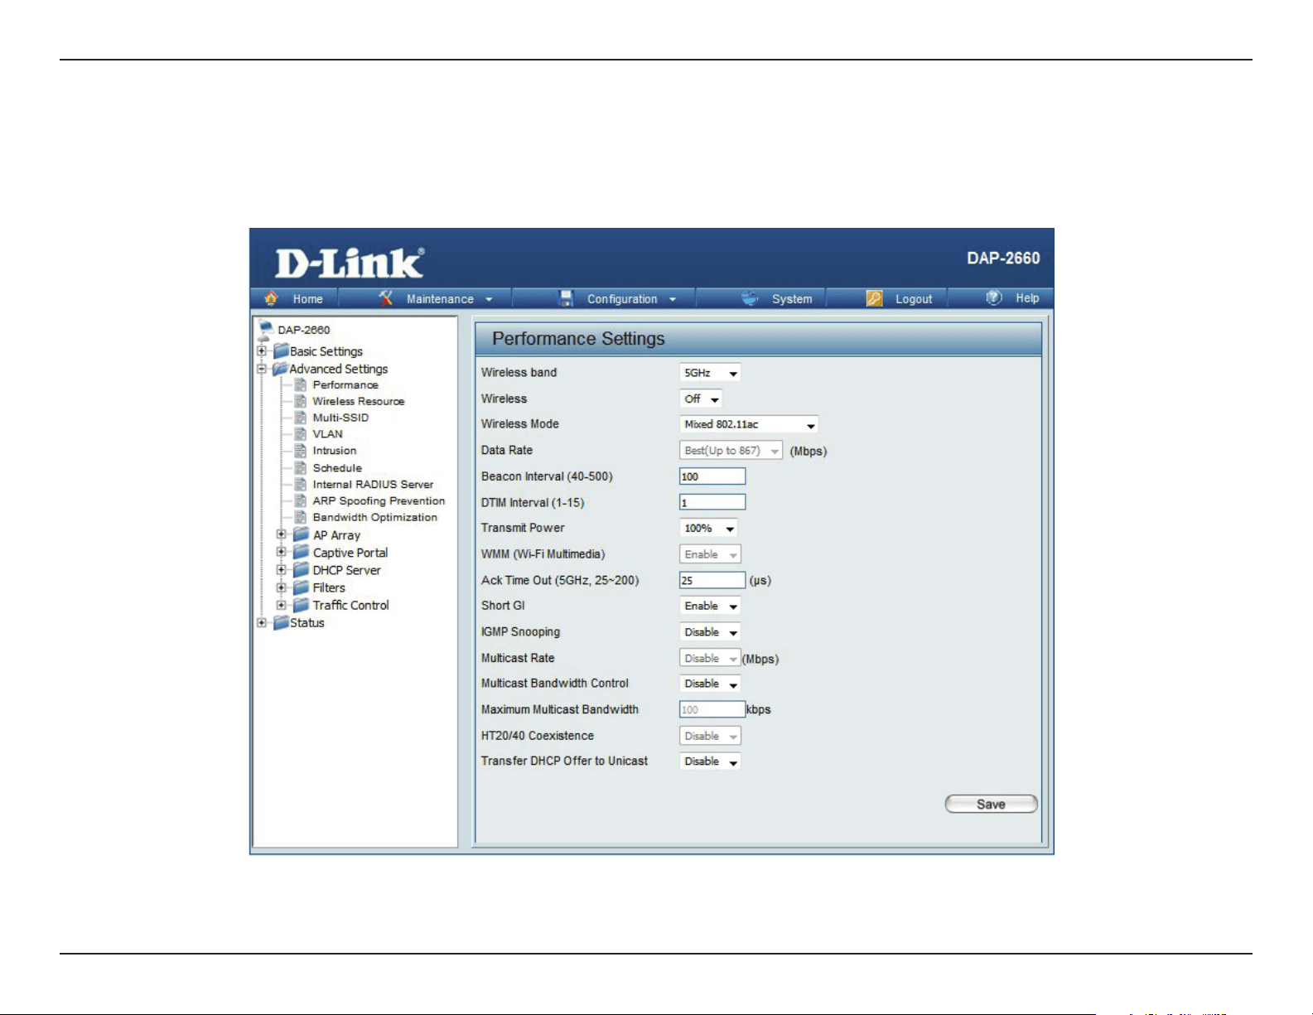Screen dimensions: 1313x1015
Task: Click the Performance page icon
Action: coord(301,384)
